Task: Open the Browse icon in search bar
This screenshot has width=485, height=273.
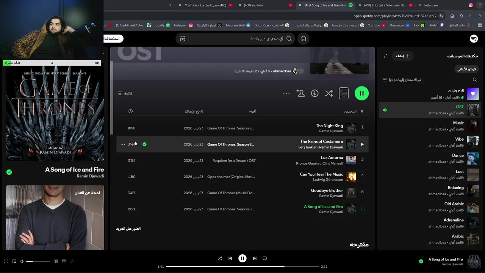Action: 183,39
